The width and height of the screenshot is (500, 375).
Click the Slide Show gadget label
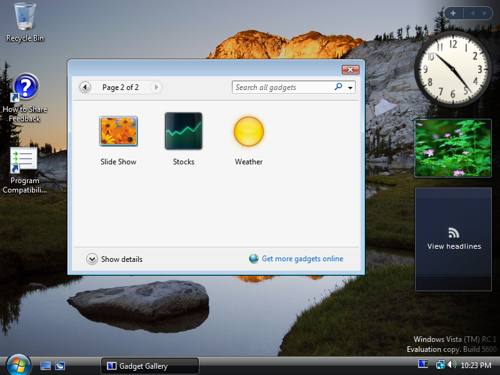118,162
